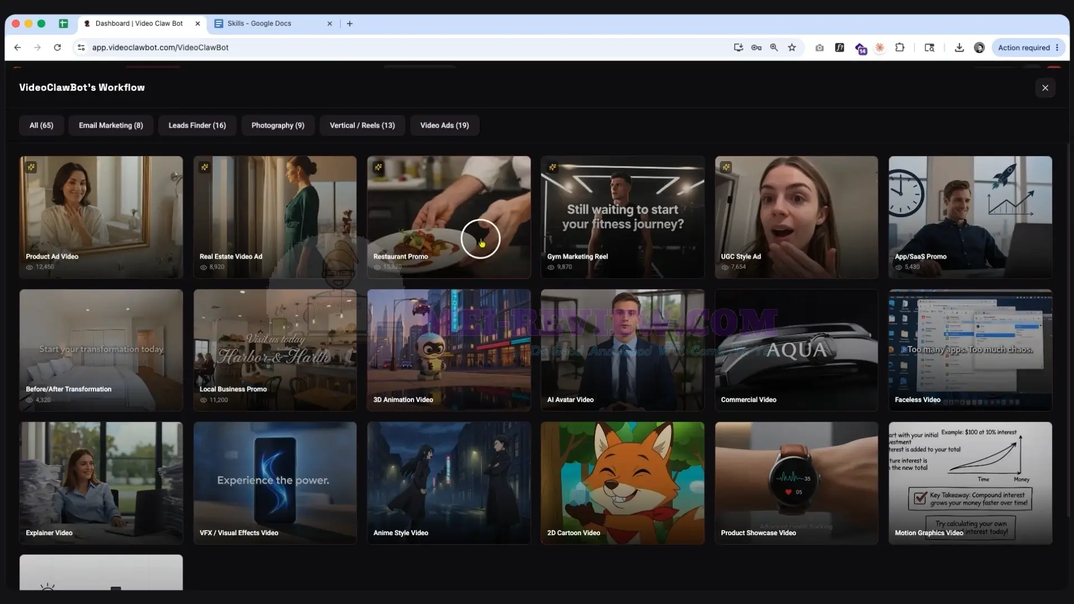Click the sparkle icon on Product Ad Video card
This screenshot has width=1074, height=604.
[31, 167]
